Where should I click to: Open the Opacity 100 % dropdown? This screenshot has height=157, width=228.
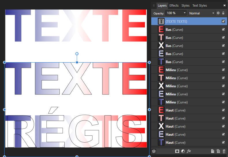tap(184, 13)
